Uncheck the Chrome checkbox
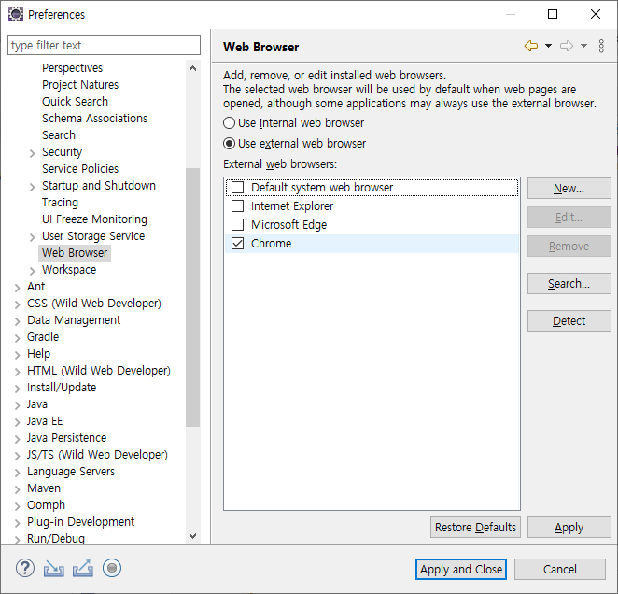 238,244
